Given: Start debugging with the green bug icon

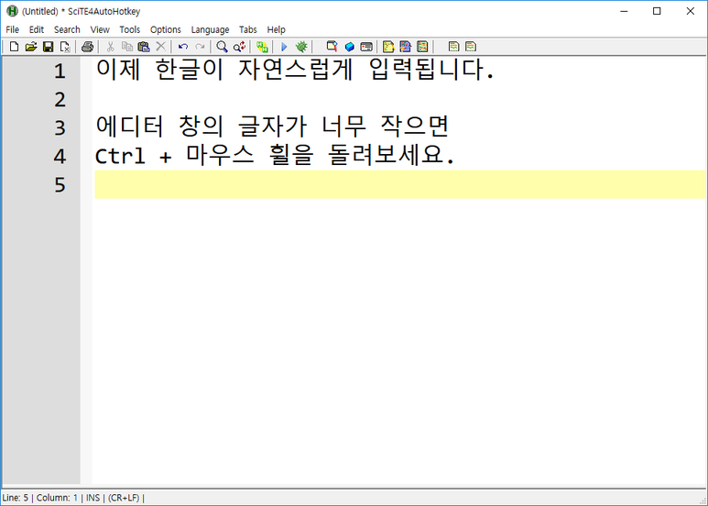Looking at the screenshot, I should click(x=301, y=47).
